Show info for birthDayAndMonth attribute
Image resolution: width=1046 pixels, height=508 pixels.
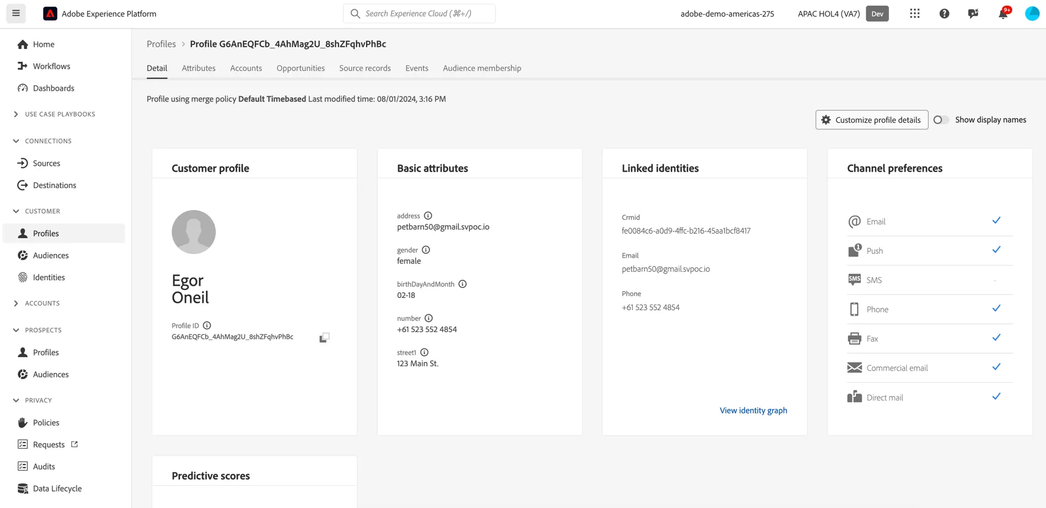(x=463, y=284)
